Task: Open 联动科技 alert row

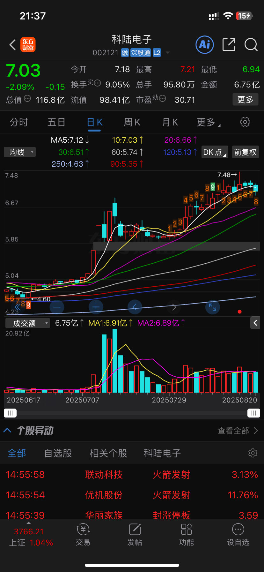Action: point(132,475)
